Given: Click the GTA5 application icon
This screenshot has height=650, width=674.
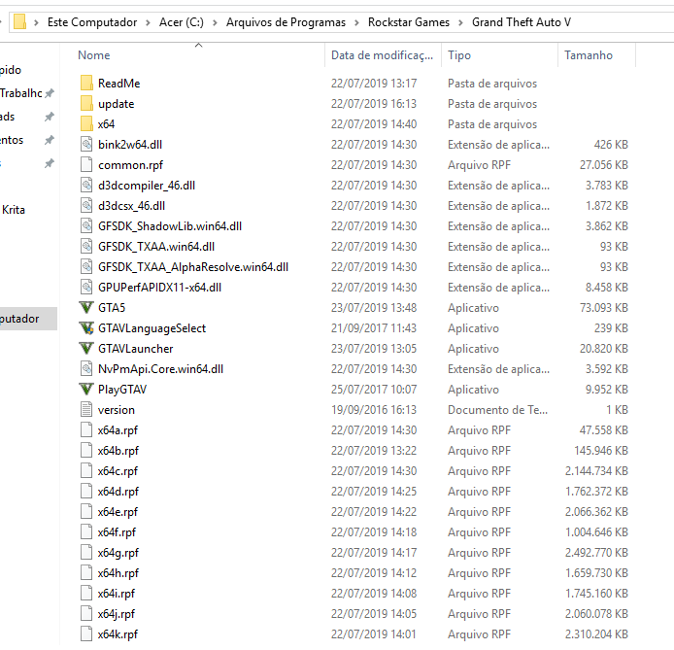Looking at the screenshot, I should pos(86,308).
